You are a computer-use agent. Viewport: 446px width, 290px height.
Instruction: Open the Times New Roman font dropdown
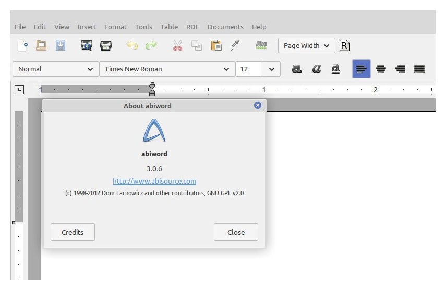(x=167, y=69)
